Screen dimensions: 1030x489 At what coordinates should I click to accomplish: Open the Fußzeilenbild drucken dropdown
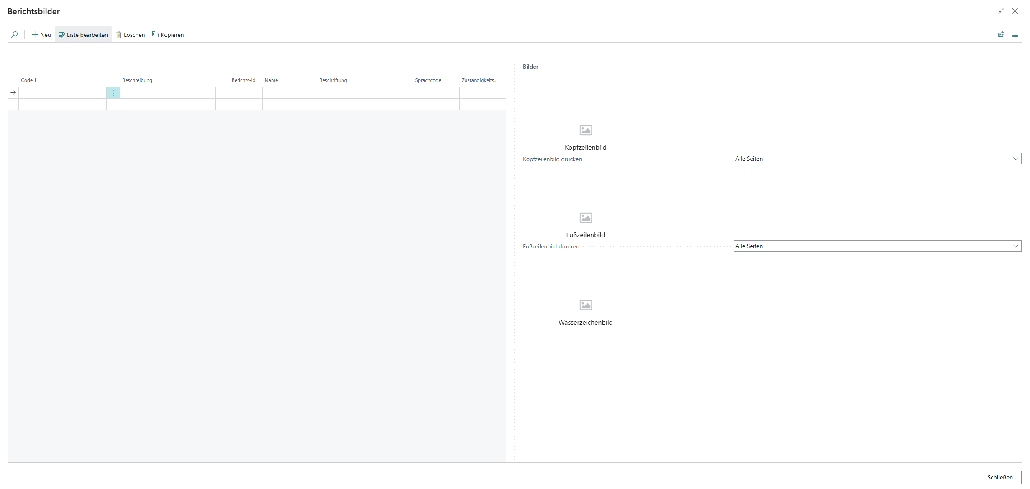point(877,246)
